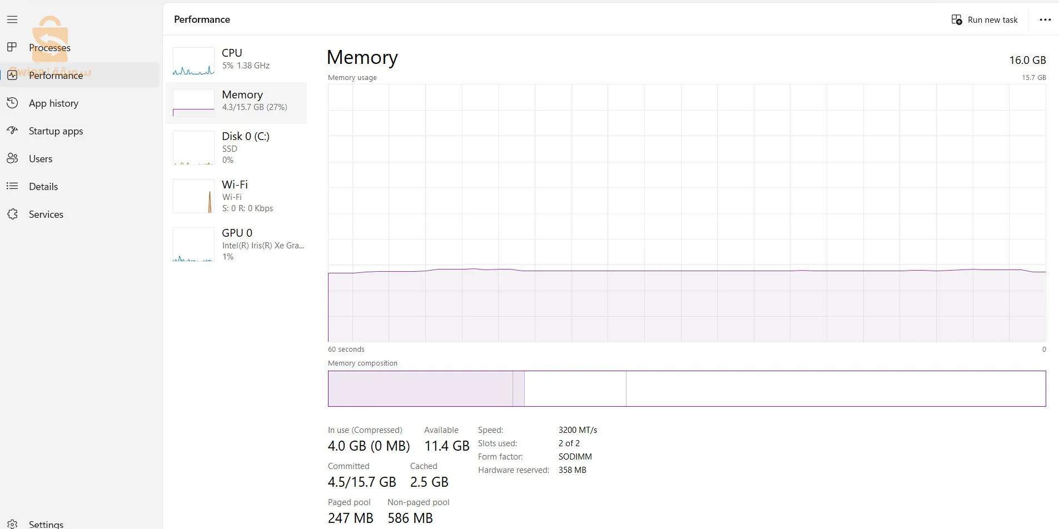This screenshot has height=529, width=1059.
Task: Click the Users people icon
Action: (x=12, y=158)
